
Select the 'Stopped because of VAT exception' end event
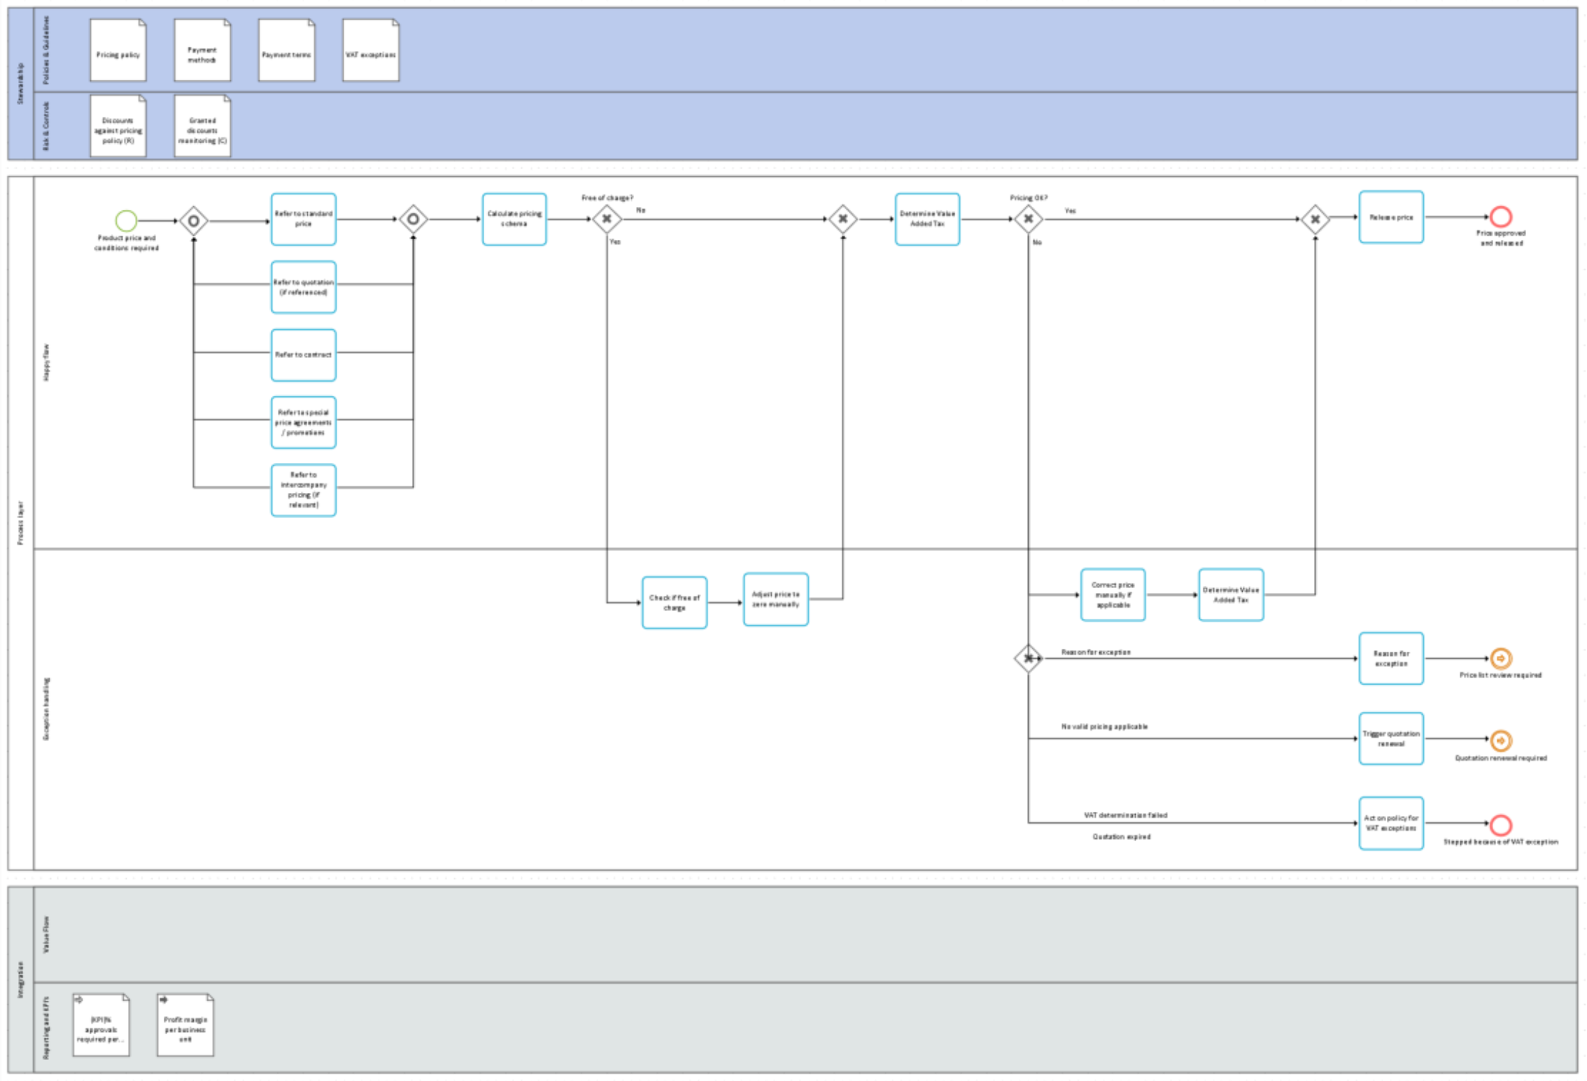click(1501, 825)
